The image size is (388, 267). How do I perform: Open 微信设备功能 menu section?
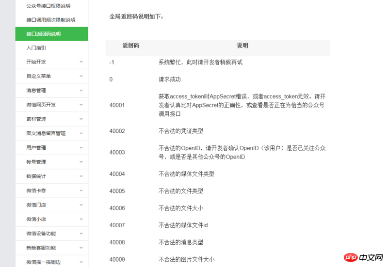(41, 234)
